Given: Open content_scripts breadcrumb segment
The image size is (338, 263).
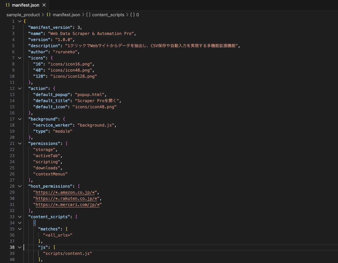Looking at the screenshot, I should 105,15.
